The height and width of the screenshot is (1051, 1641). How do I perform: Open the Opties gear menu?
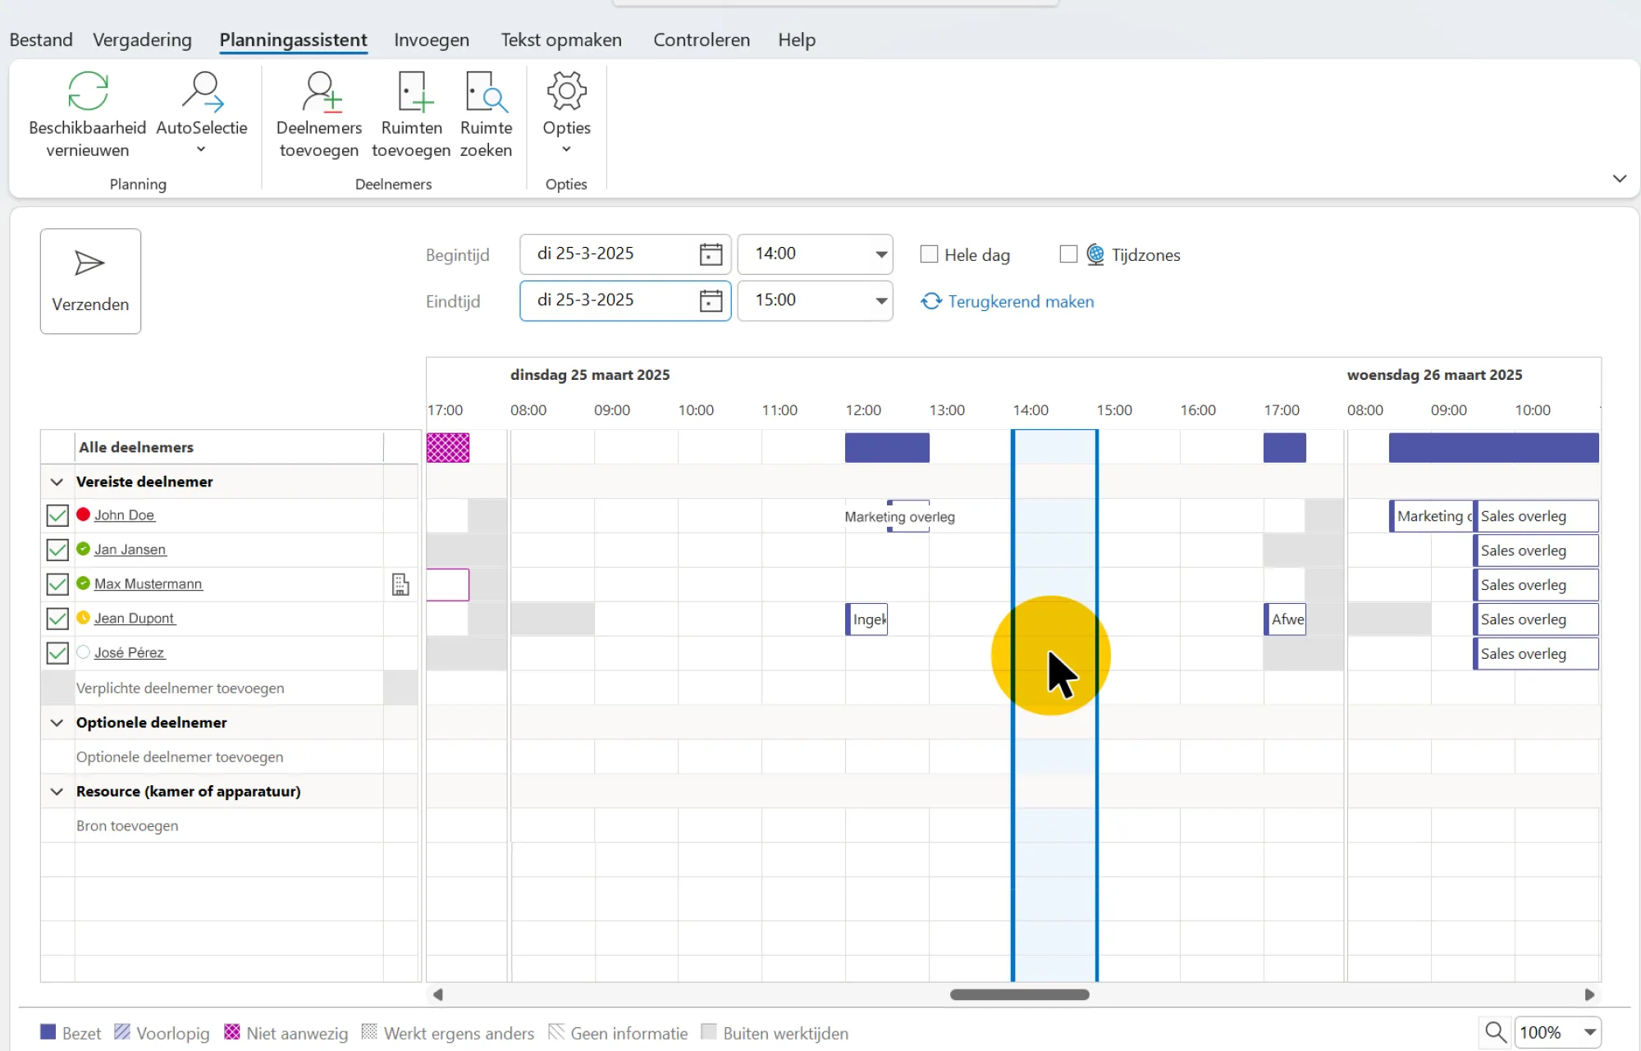pyautogui.click(x=566, y=92)
